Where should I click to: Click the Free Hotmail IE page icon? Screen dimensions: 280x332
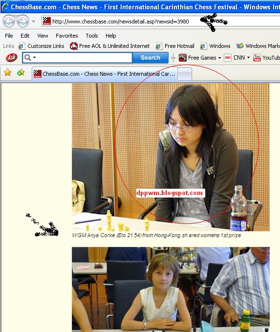(159, 46)
